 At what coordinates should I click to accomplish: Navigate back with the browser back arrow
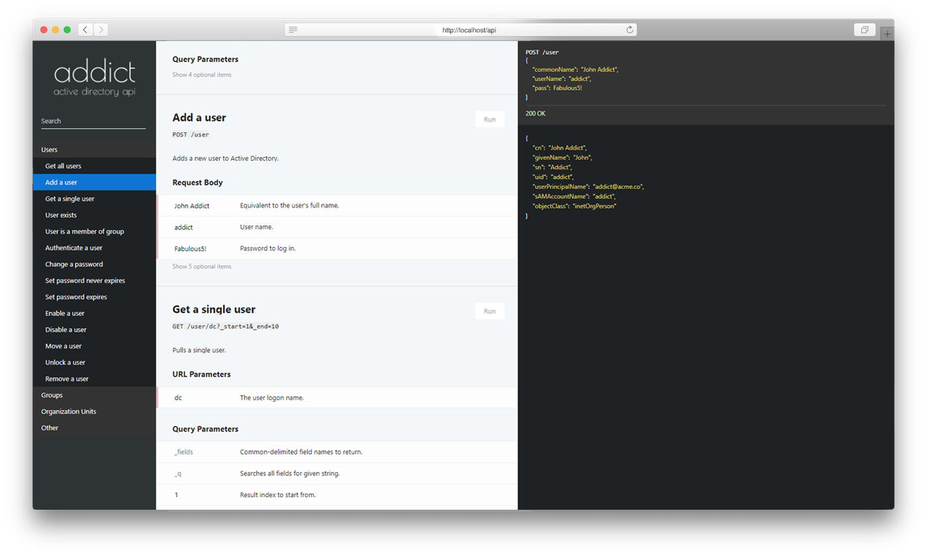(x=85, y=29)
